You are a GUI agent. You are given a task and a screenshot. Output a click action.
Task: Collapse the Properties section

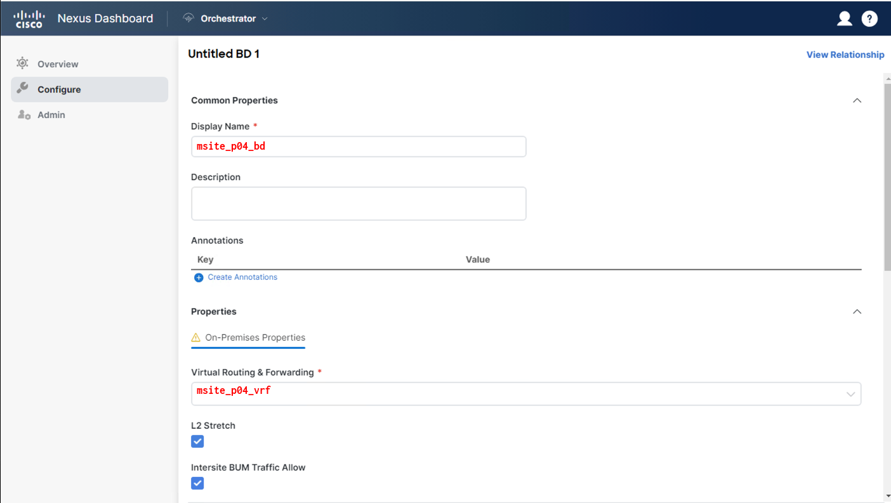(857, 311)
